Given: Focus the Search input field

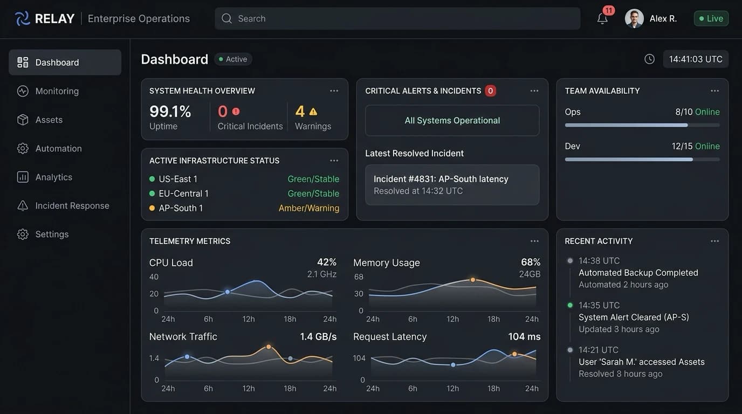Looking at the screenshot, I should [x=397, y=18].
